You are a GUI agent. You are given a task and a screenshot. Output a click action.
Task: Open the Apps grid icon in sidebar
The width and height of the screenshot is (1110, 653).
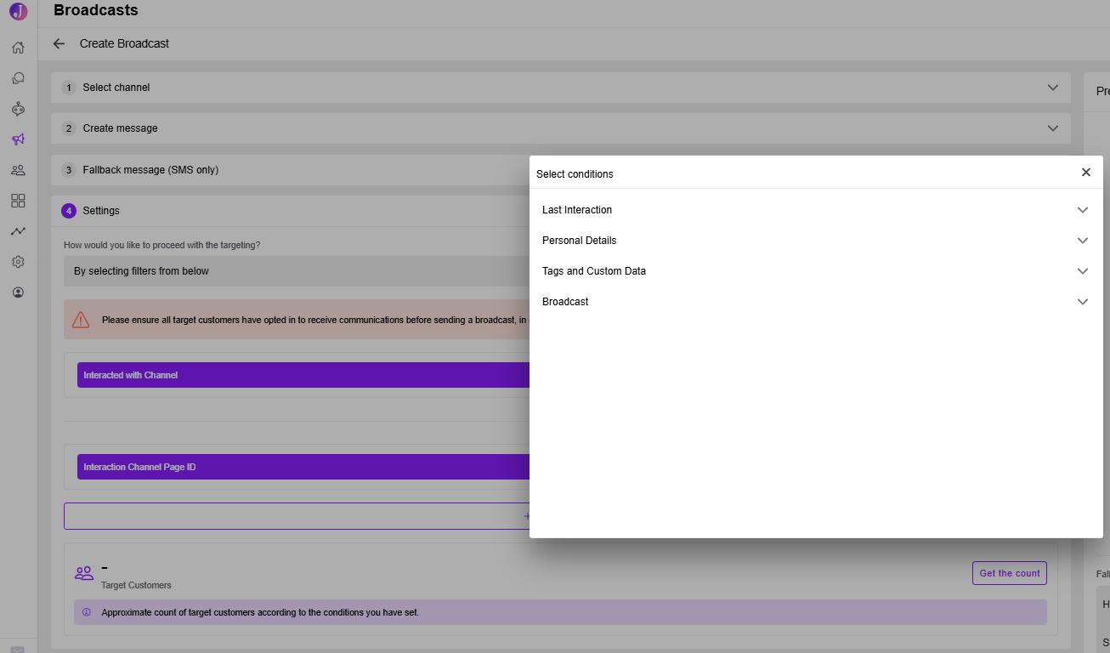click(18, 201)
